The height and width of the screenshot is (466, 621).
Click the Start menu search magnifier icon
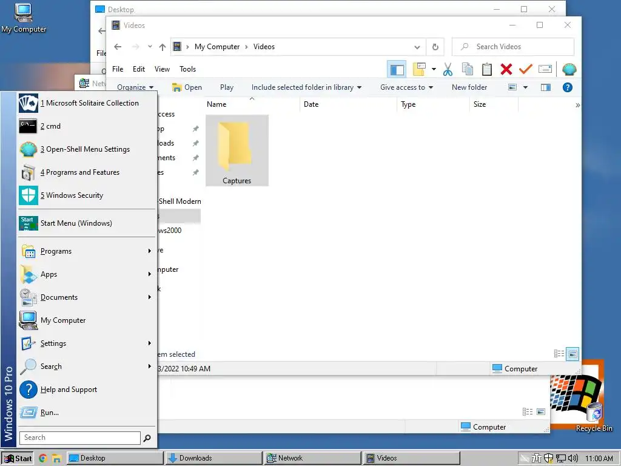click(x=147, y=438)
